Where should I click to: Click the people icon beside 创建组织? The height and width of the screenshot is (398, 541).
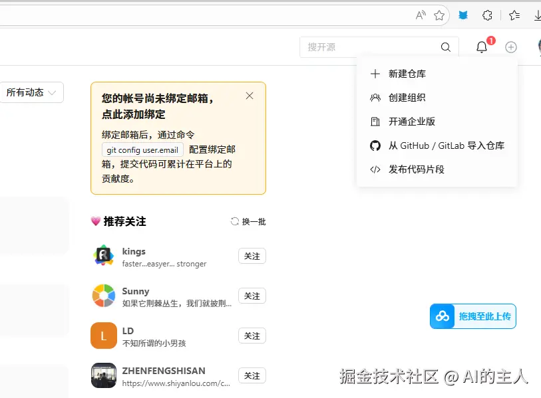(375, 98)
